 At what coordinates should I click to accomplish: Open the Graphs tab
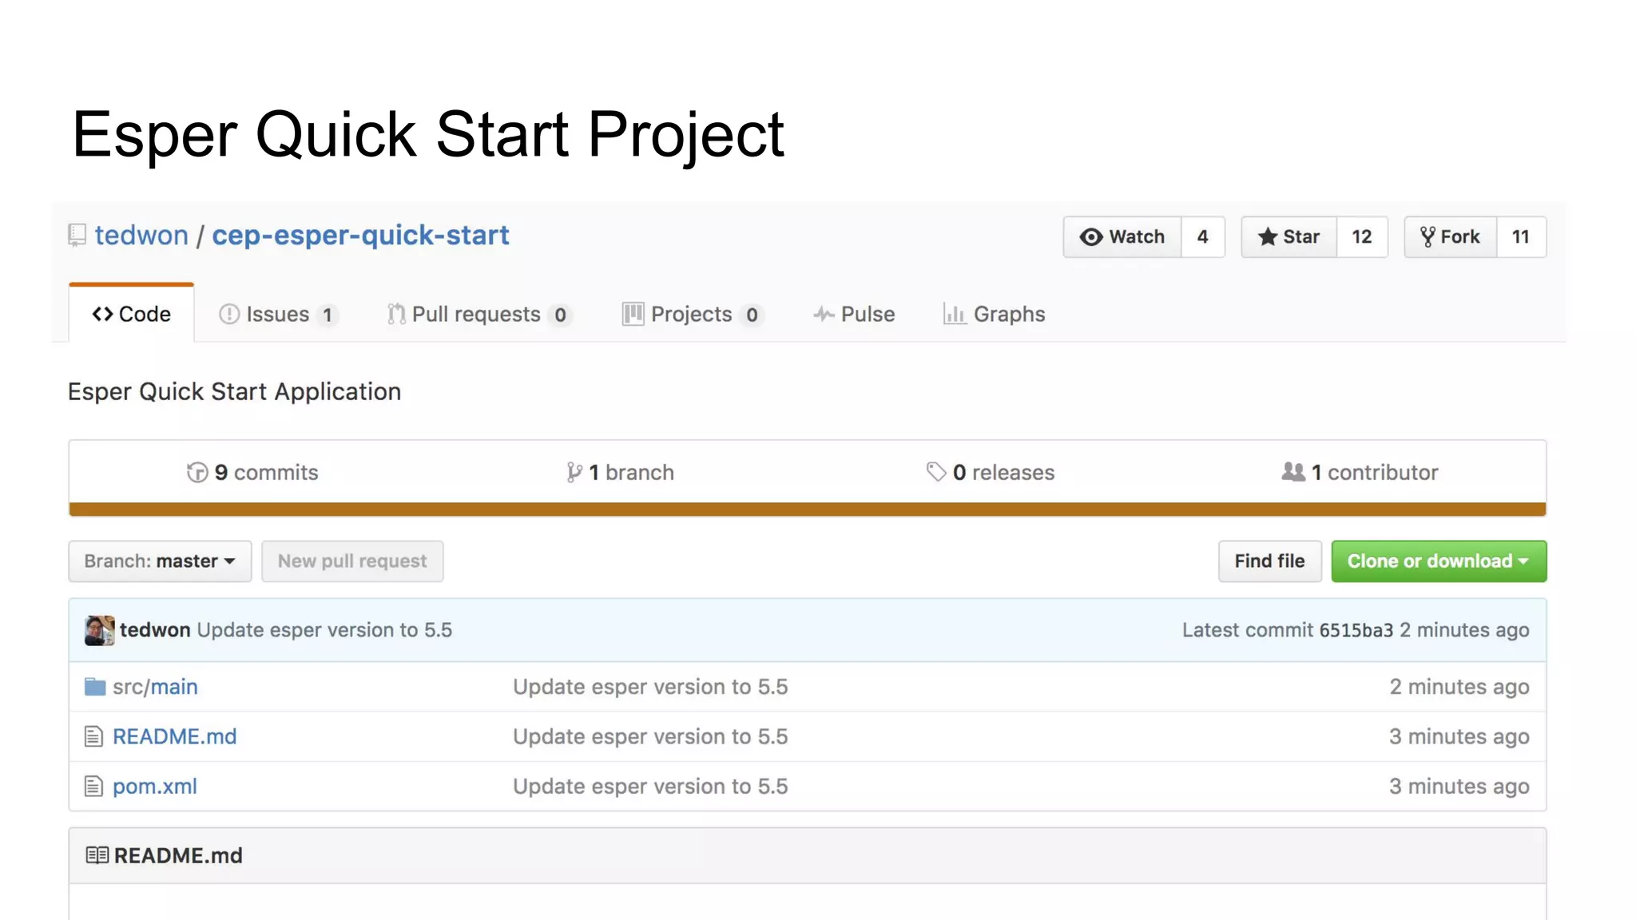click(994, 315)
